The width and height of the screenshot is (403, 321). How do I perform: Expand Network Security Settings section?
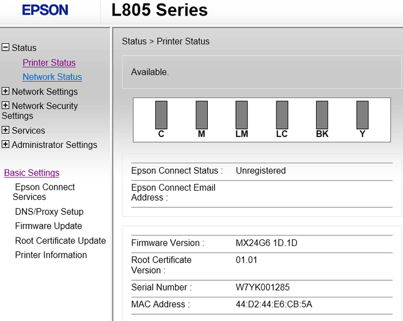point(6,105)
